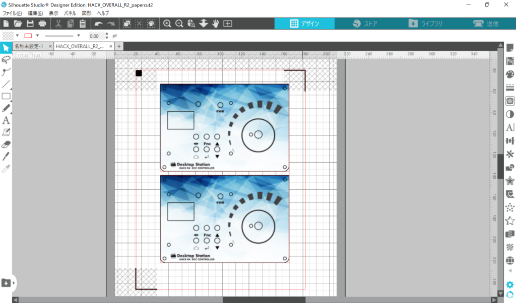The height and width of the screenshot is (303, 516).
Task: Activate the Pan hand tool
Action: tap(216, 24)
